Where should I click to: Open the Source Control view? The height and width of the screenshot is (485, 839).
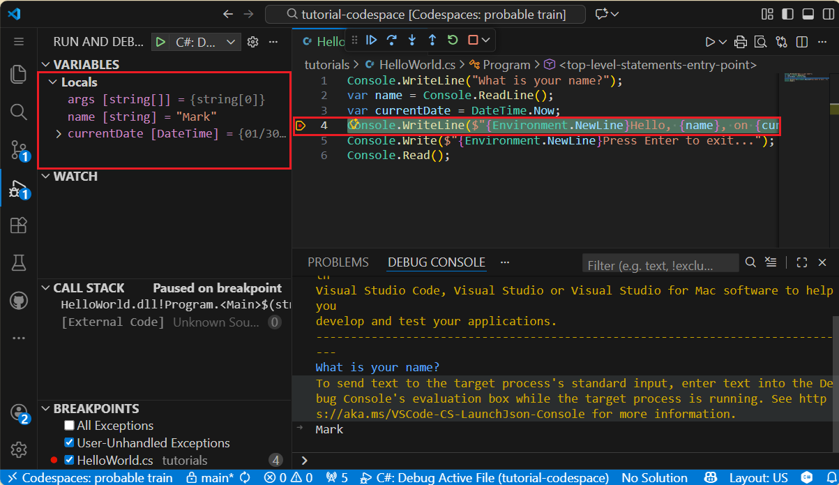tap(18, 149)
